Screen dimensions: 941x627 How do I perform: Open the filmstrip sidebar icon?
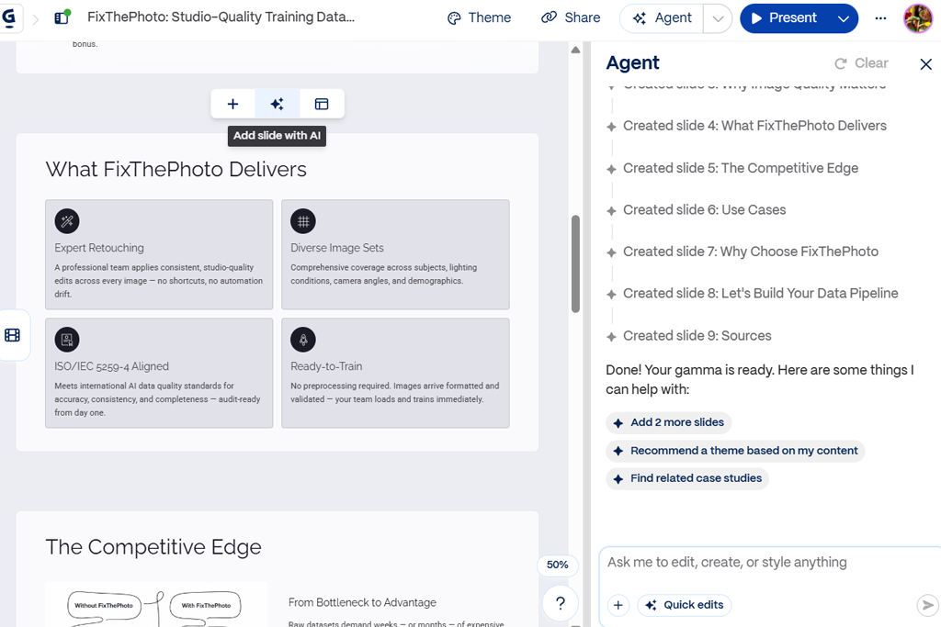(12, 335)
